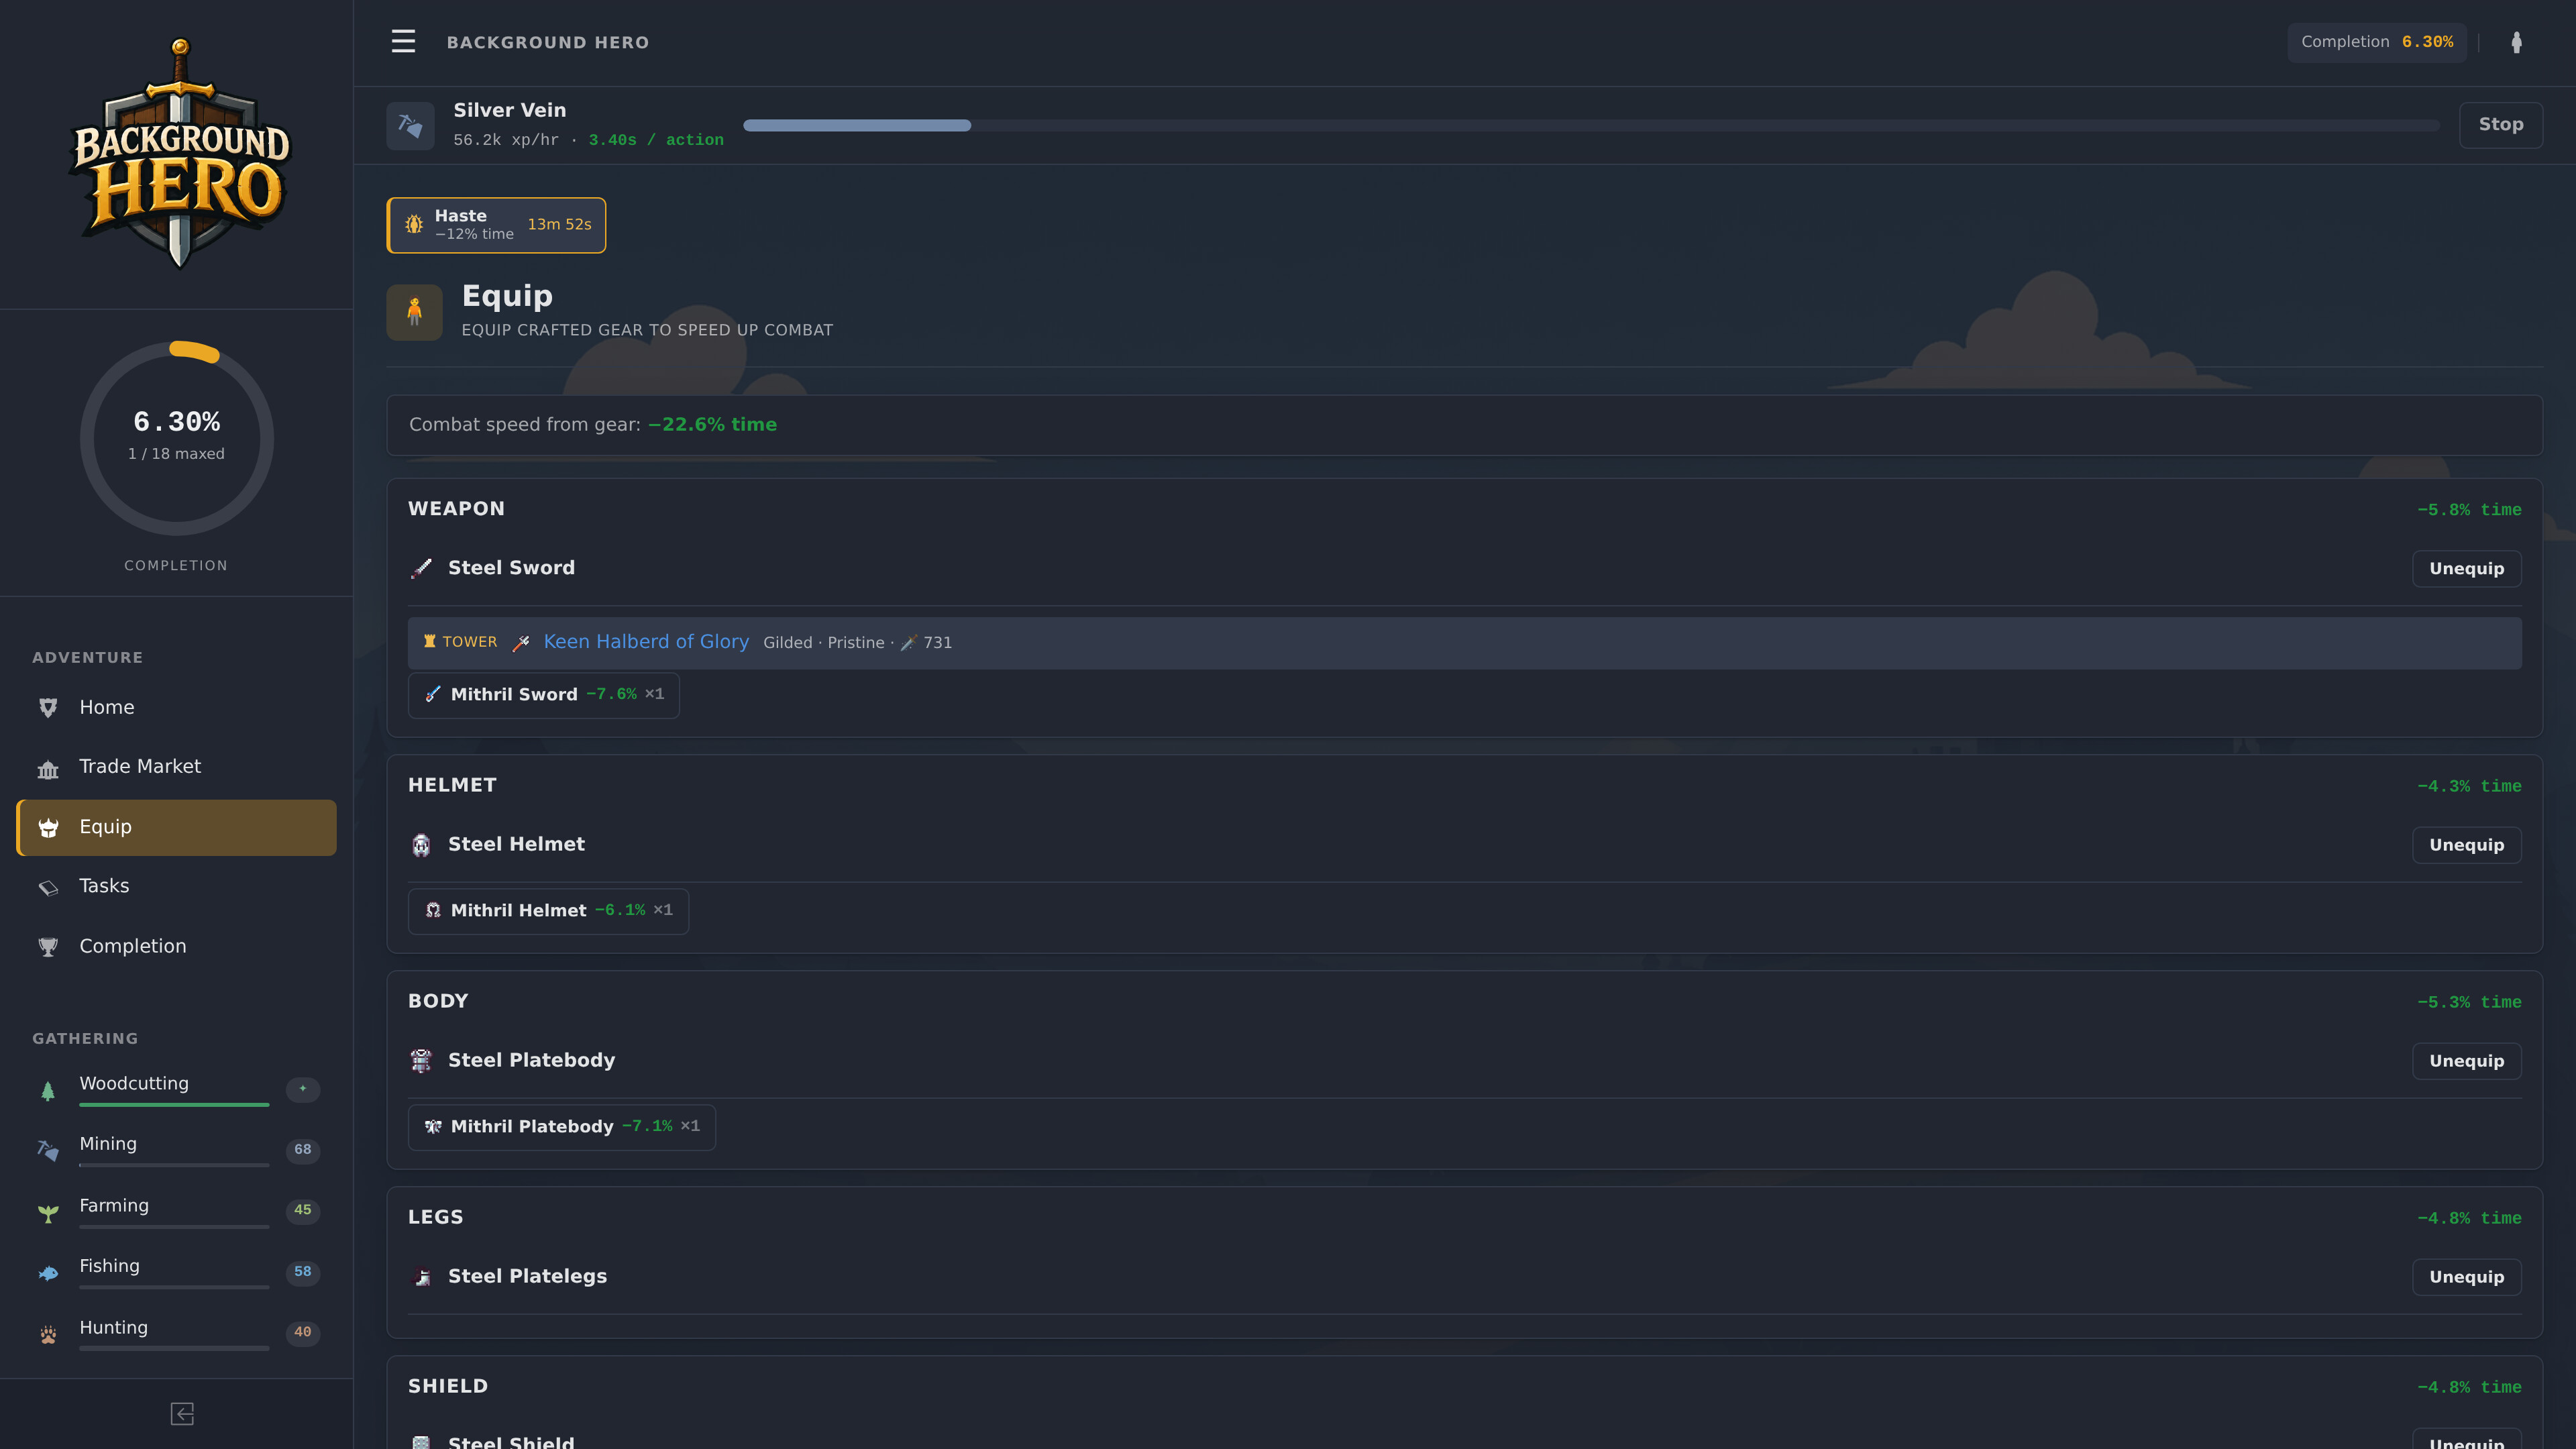Screen dimensions: 2576x1449
Task: Open the hamburger menu icon
Action: coord(403,42)
